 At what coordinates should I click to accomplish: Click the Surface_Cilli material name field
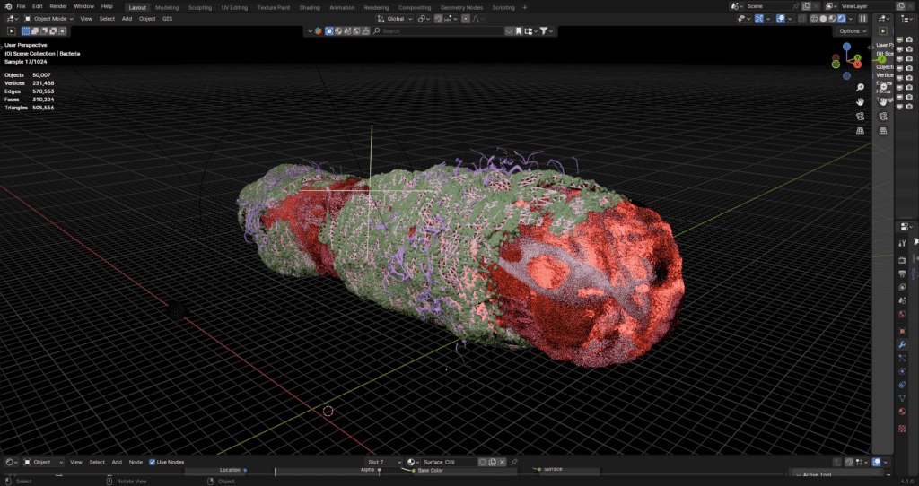(446, 462)
